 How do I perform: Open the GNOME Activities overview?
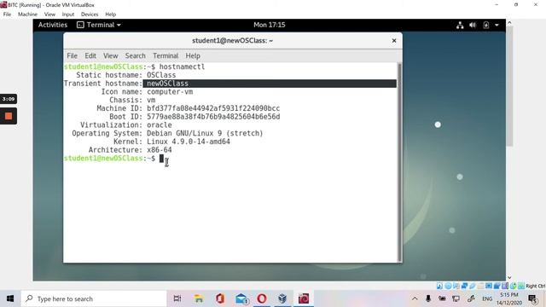(x=53, y=25)
